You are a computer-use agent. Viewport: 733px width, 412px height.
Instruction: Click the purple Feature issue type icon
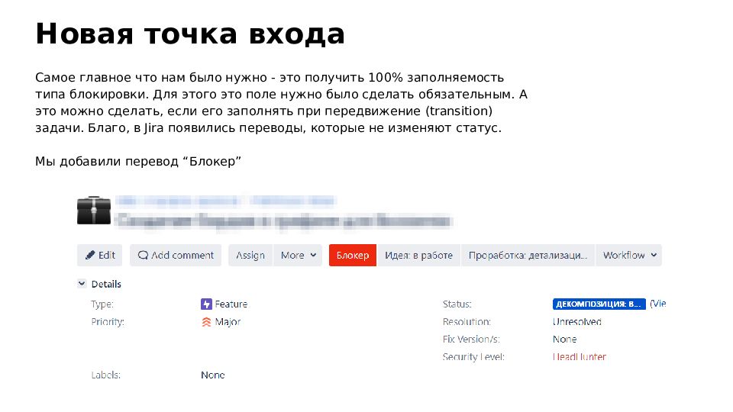pos(206,304)
